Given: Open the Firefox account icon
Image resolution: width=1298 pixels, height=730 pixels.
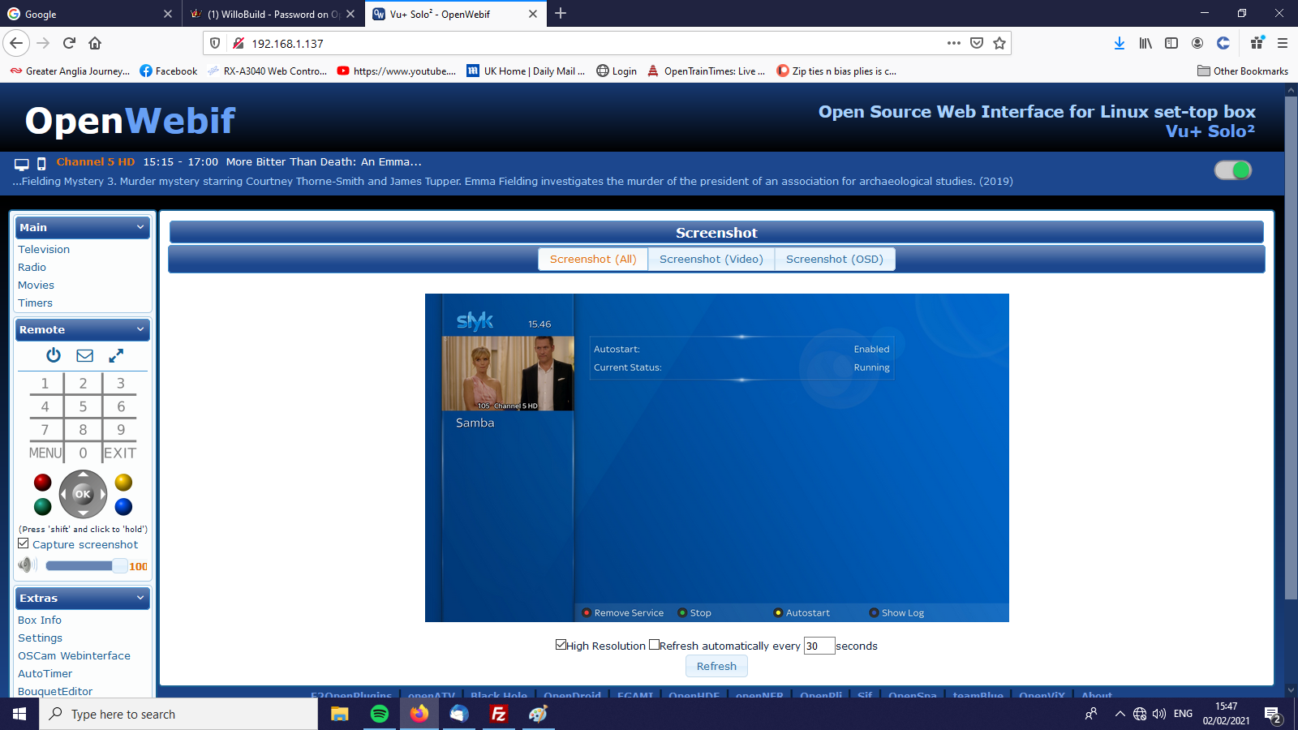Looking at the screenshot, I should tap(1197, 43).
